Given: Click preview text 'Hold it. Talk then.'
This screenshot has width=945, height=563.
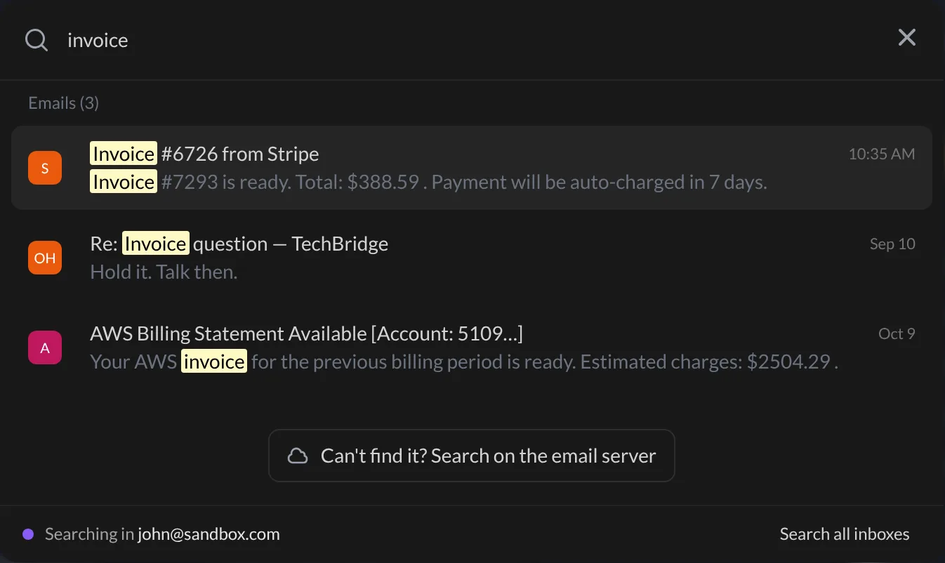Looking at the screenshot, I should [164, 272].
